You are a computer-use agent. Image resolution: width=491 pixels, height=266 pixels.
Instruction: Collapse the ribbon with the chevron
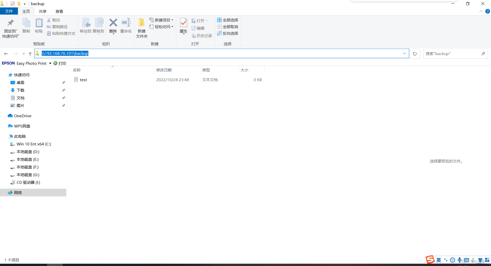481,11
